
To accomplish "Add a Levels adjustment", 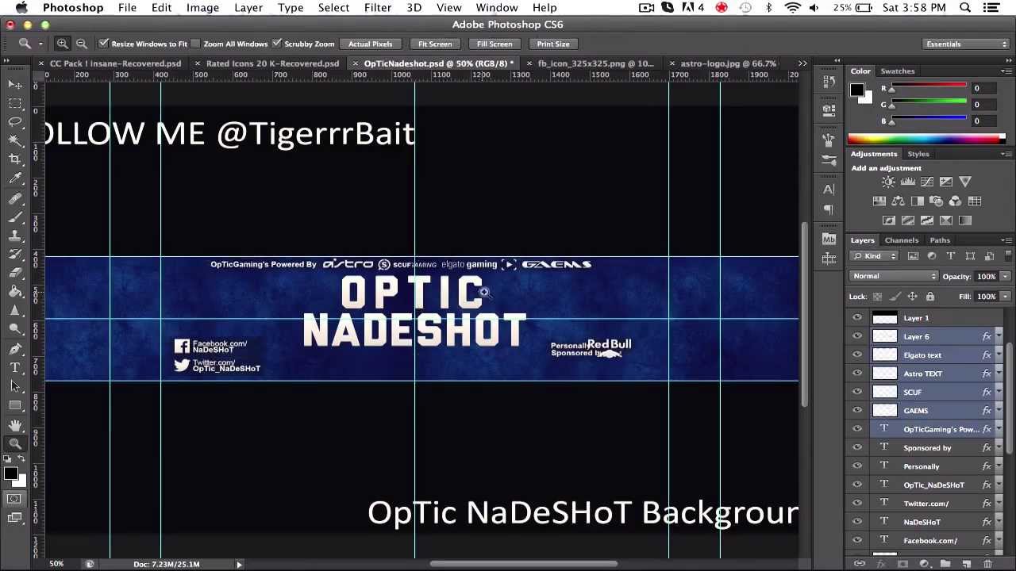I will 907,182.
